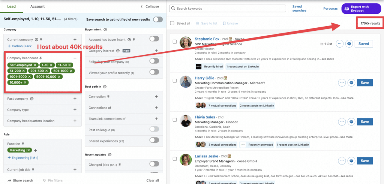
Task: Open more options for Stephanie Fox
Action: pyautogui.click(x=340, y=44)
